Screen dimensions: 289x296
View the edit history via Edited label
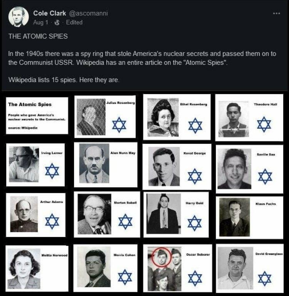tap(74, 22)
